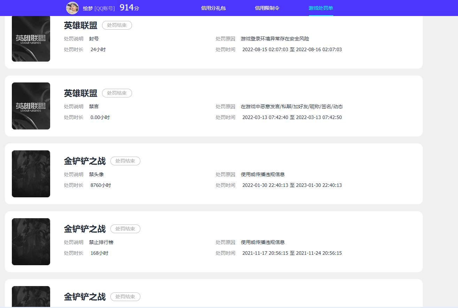Click 处罚结束 next to second 英雄联盟 entry
The image size is (458, 308).
(x=117, y=93)
